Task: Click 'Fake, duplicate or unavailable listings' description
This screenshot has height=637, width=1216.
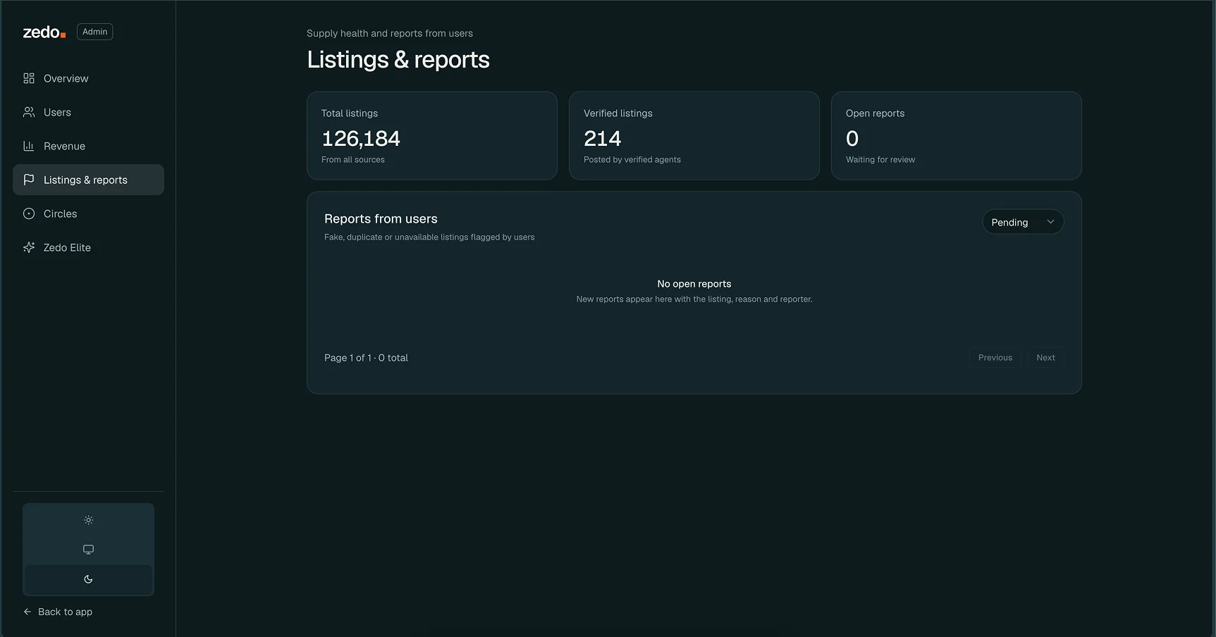Action: point(429,237)
